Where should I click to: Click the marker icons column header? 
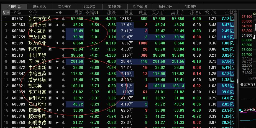tap(59, 12)
